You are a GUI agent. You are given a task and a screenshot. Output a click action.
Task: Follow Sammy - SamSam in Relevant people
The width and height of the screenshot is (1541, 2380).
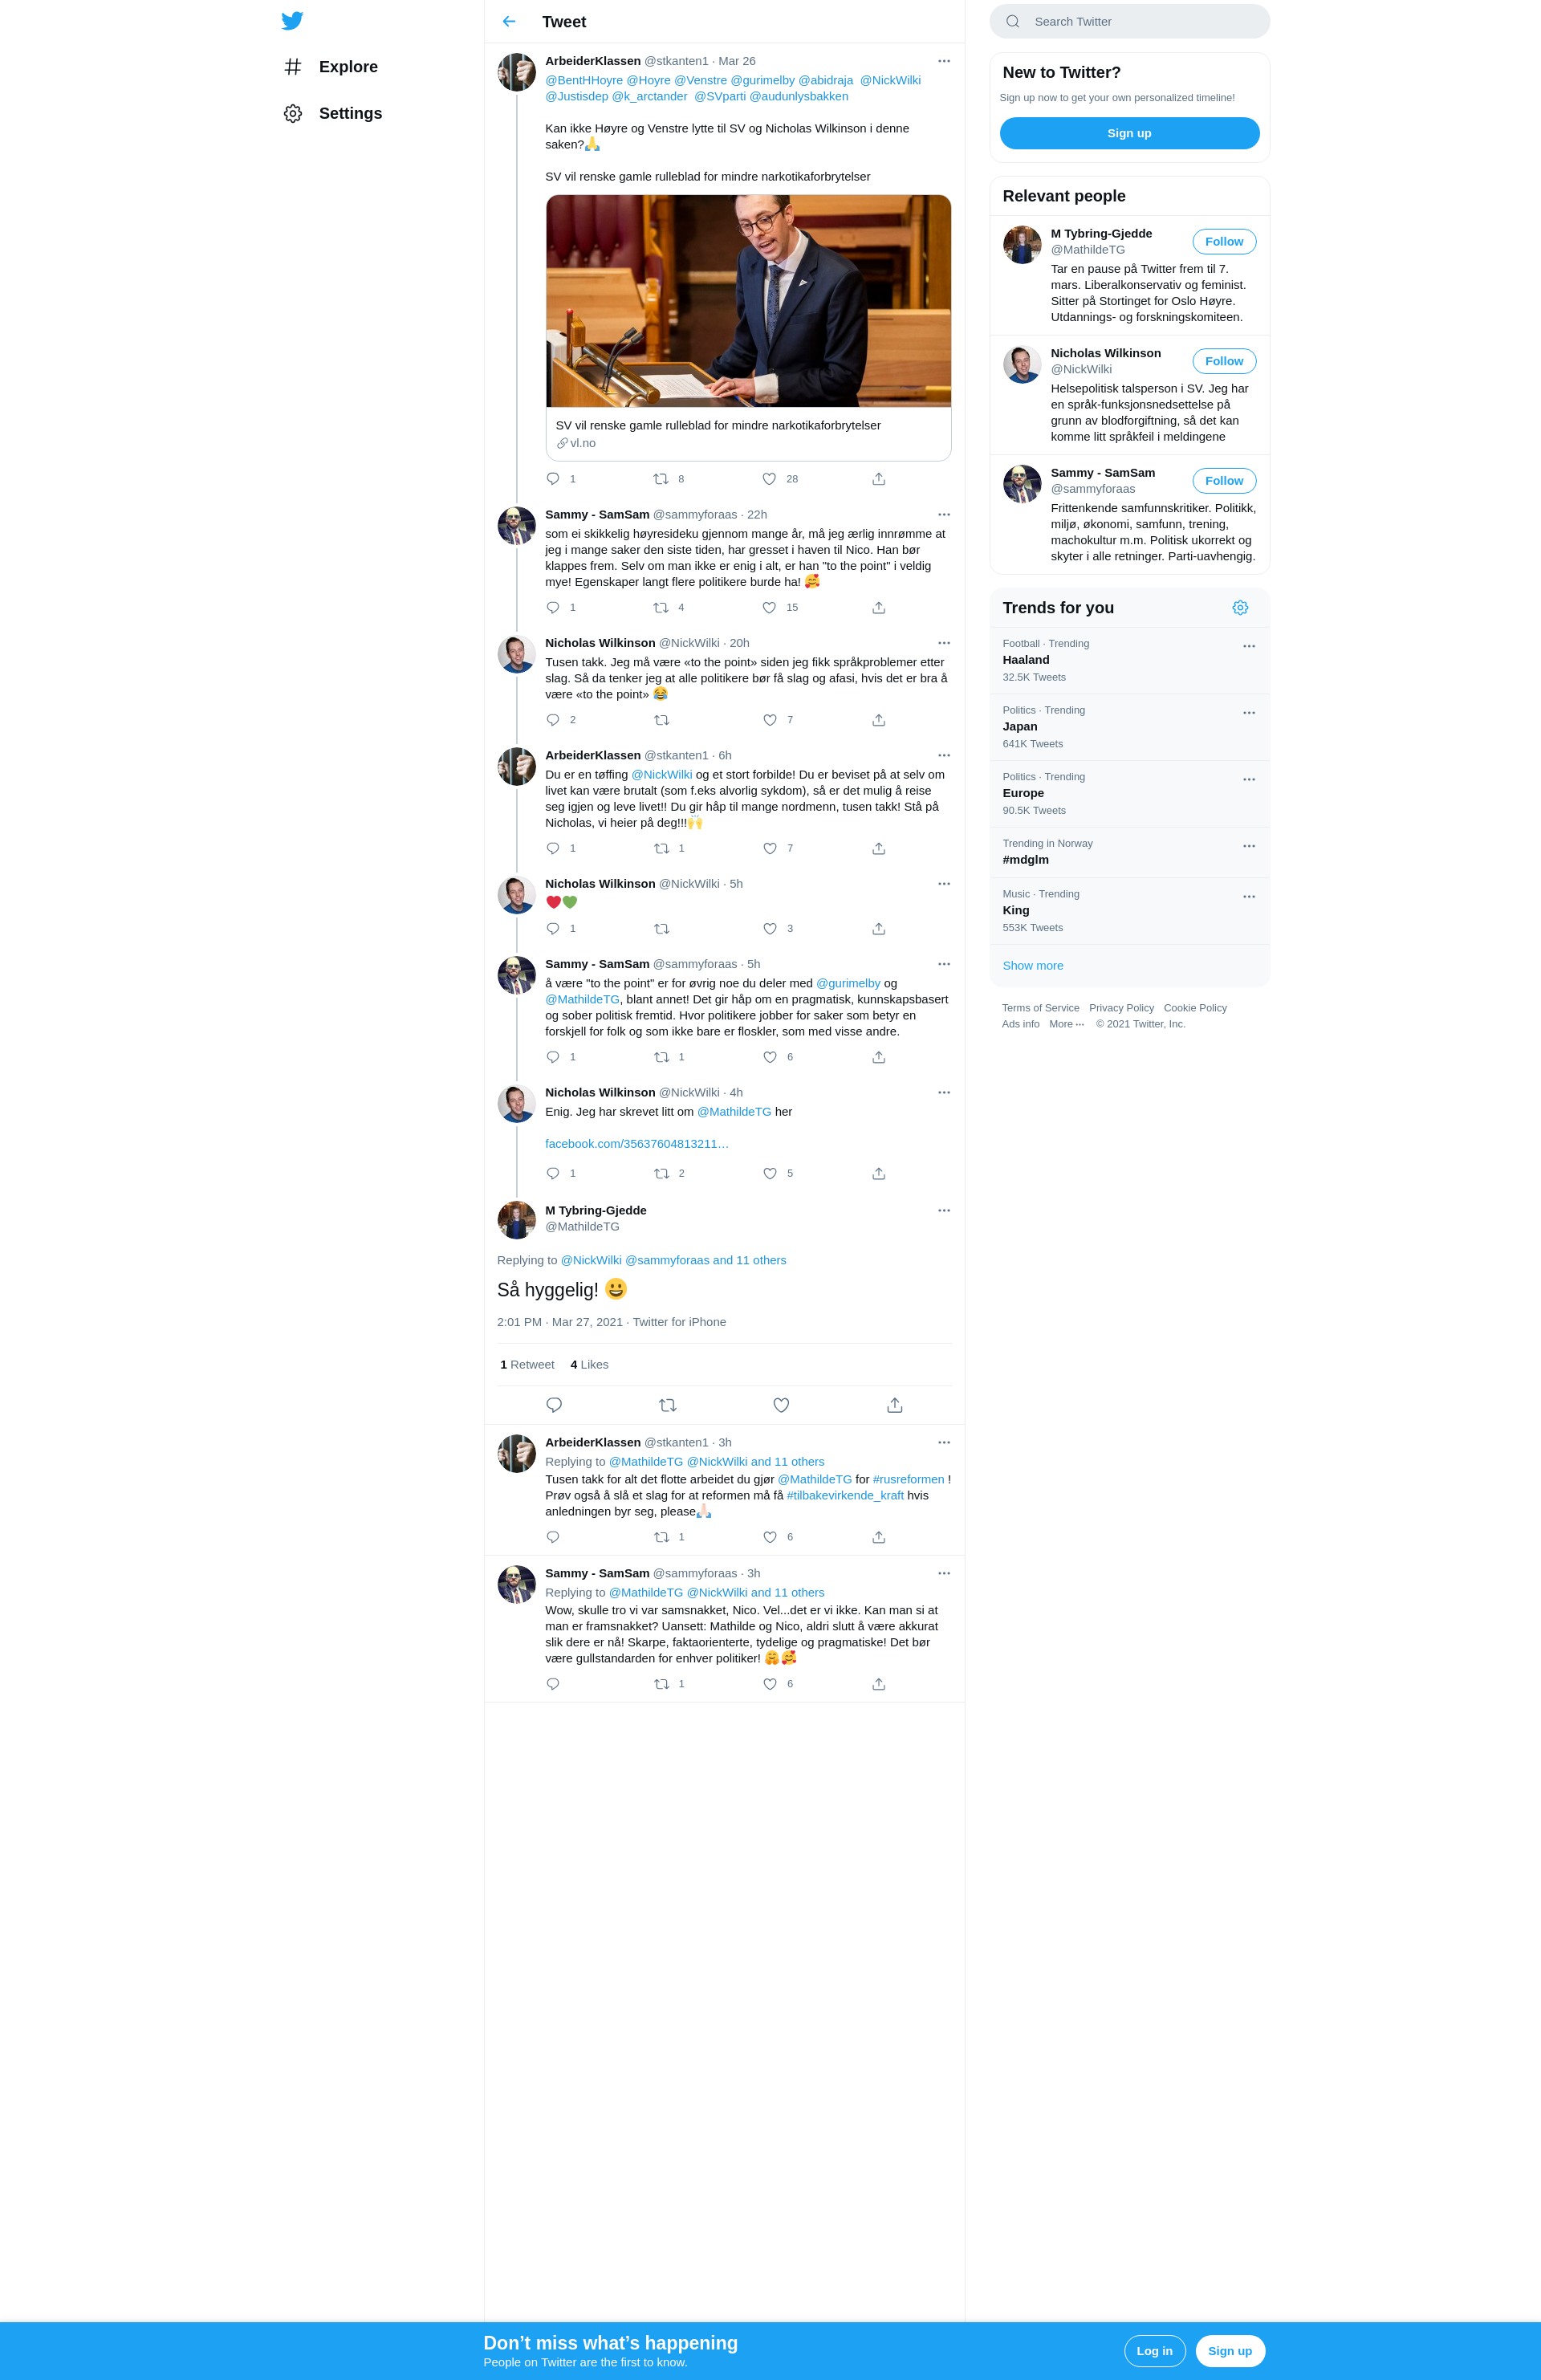[x=1224, y=481]
